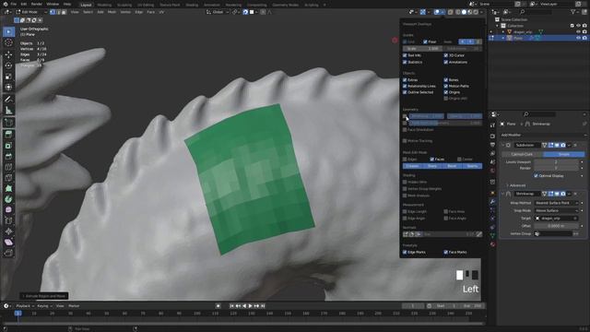Switch to the Layout workspace tab

[86, 5]
